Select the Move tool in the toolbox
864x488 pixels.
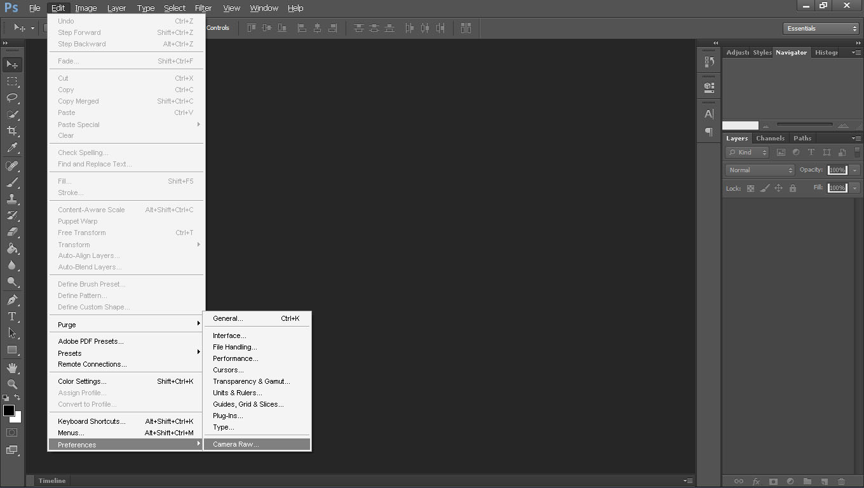12,65
